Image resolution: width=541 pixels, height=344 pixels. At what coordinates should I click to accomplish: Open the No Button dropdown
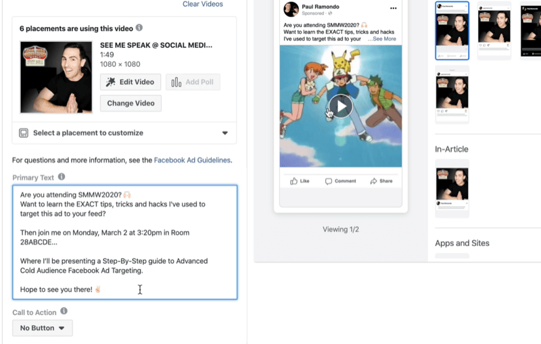coord(43,328)
